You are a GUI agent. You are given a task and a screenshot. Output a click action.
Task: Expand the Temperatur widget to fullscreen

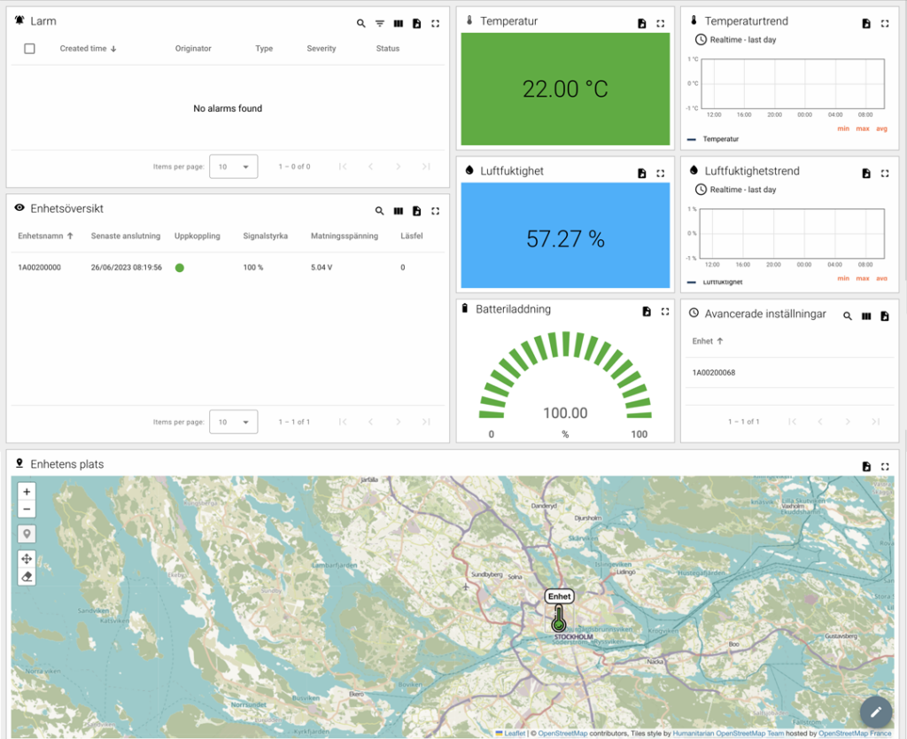point(661,24)
